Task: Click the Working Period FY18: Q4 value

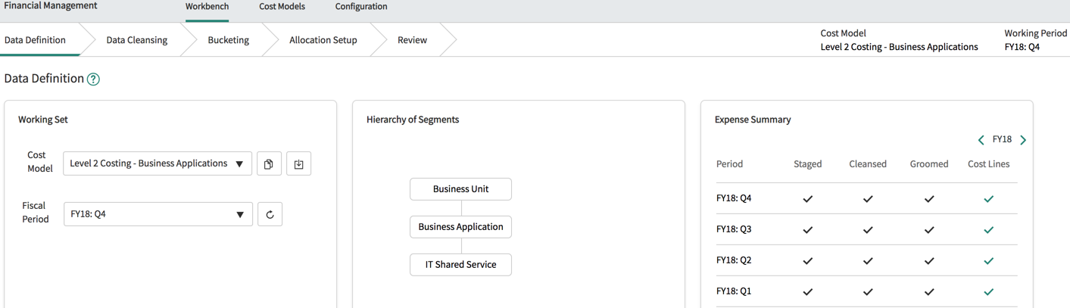Action: click(x=1022, y=47)
